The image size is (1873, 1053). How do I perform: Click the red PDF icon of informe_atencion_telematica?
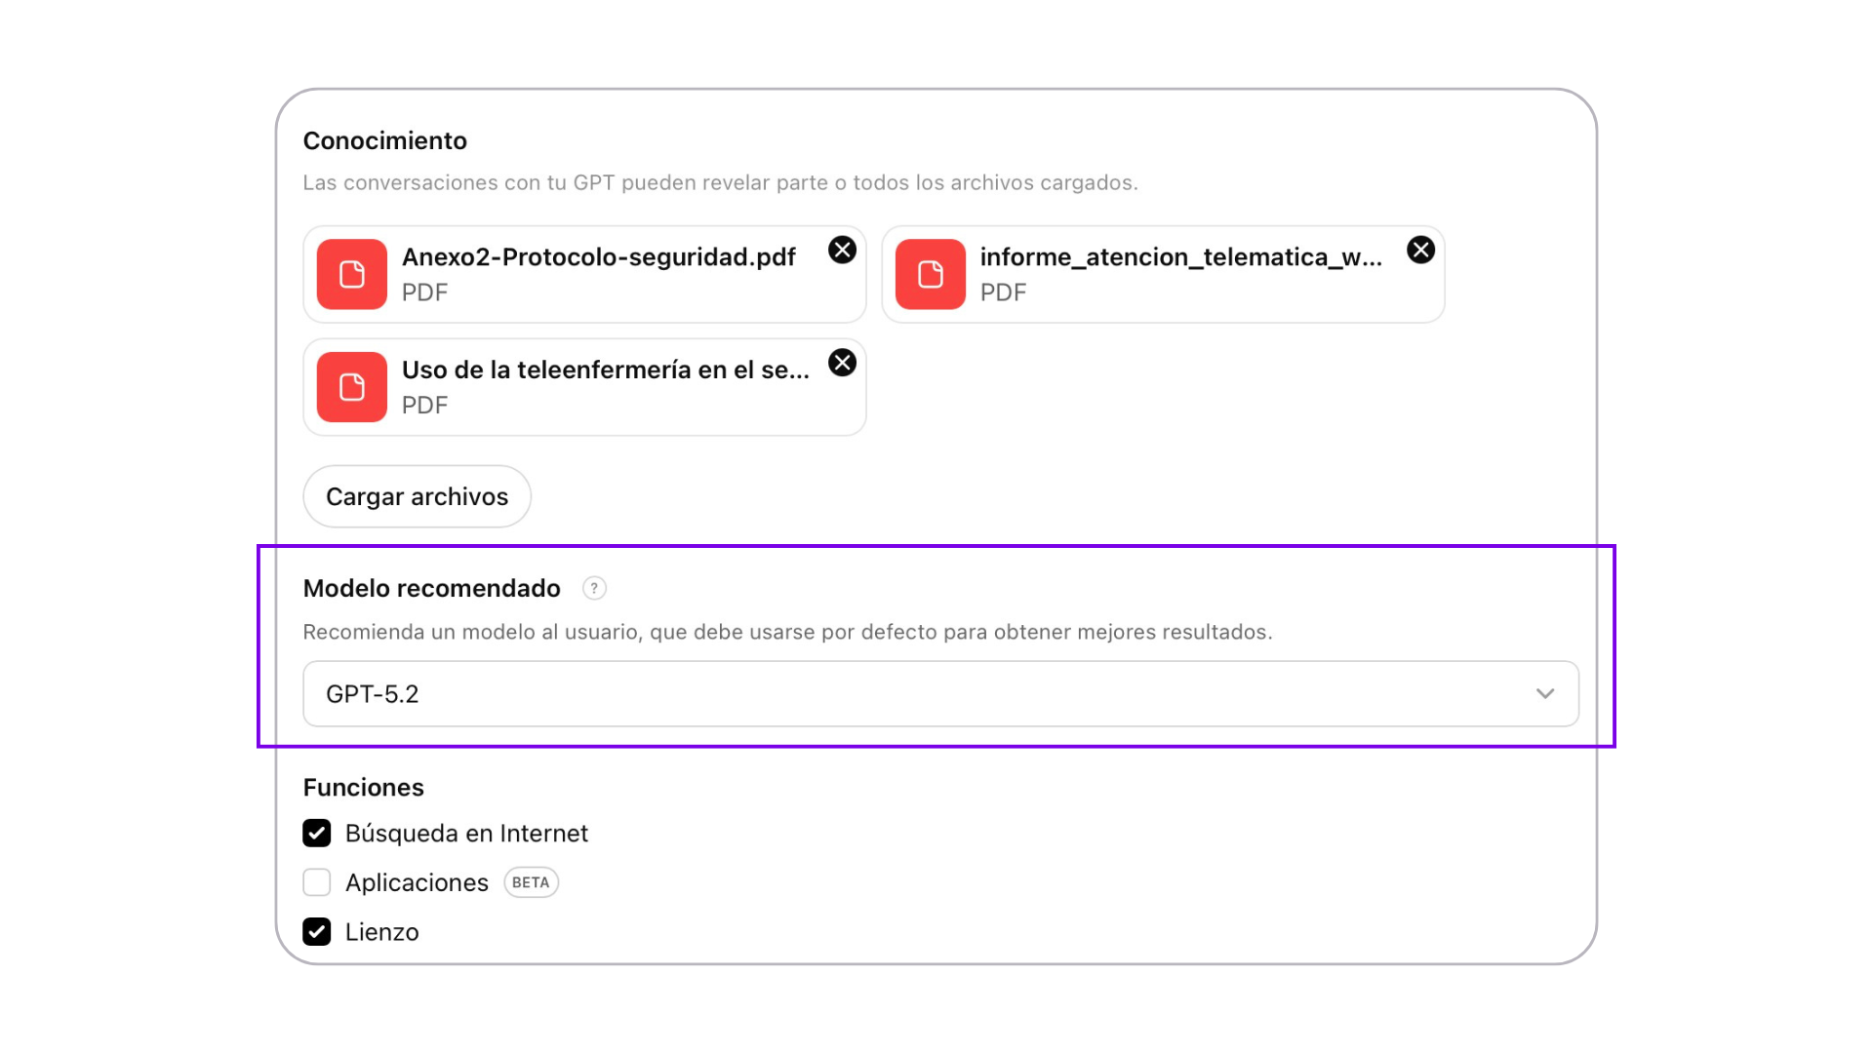(x=931, y=274)
